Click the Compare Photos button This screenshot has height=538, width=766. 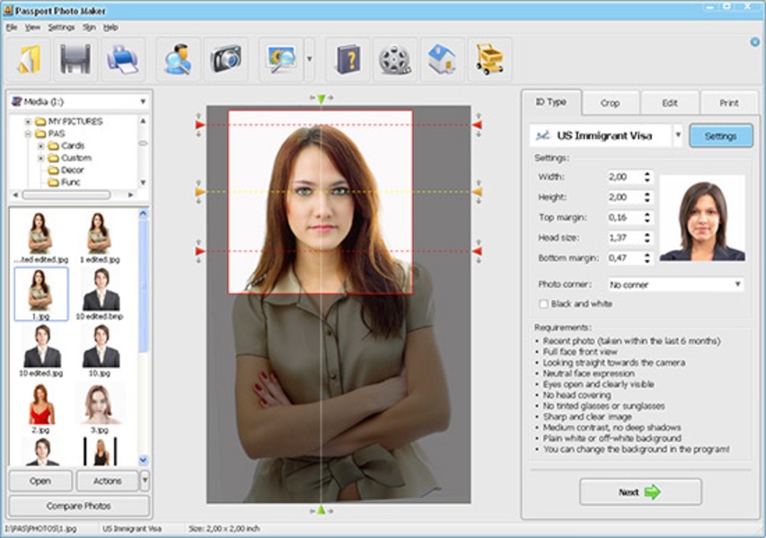(x=79, y=506)
